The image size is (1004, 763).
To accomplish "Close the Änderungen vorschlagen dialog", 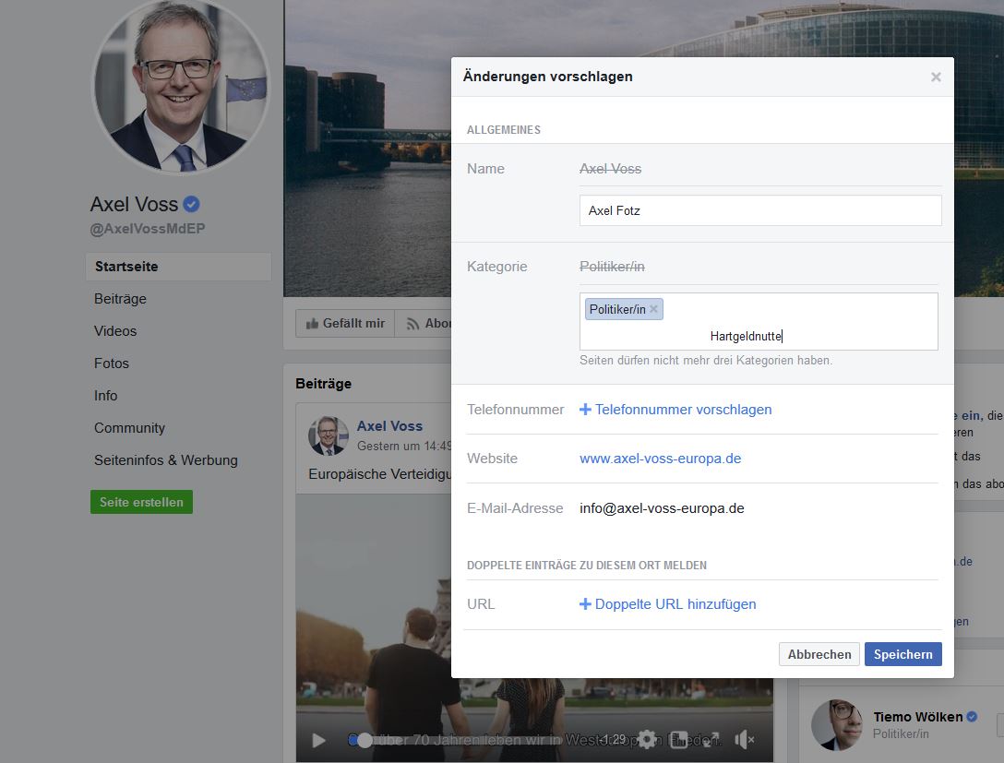I will pos(936,77).
